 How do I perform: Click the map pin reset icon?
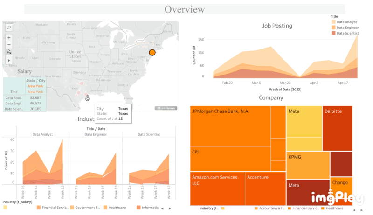9,52
